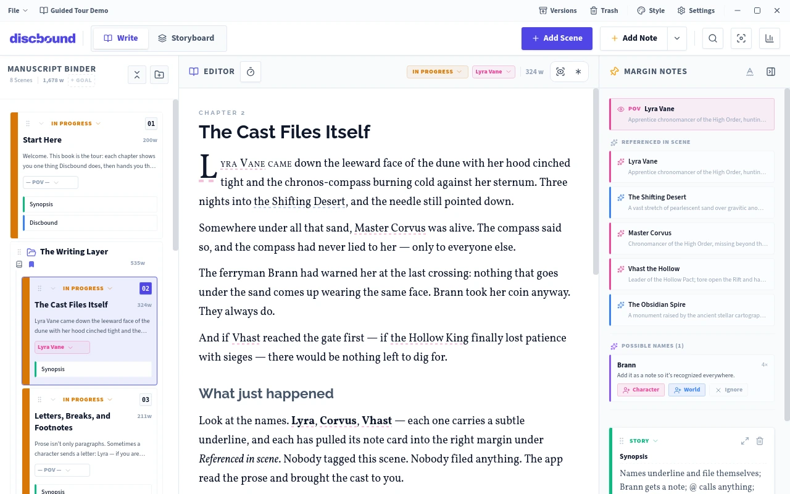Click the asterisk icon in editor header
The height and width of the screenshot is (494, 790).
pyautogui.click(x=578, y=72)
